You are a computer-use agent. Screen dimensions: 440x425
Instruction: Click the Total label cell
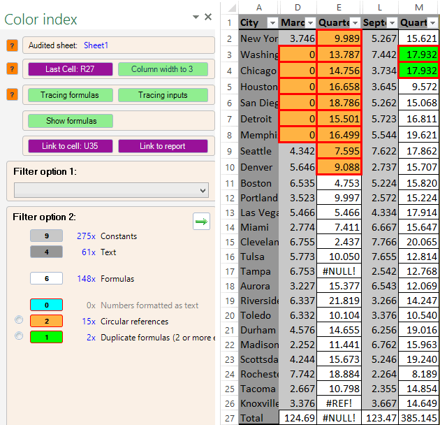[258, 418]
